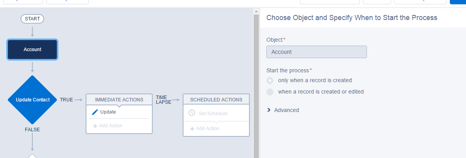Click the empty criteria diamond below FALSE

click(x=32, y=156)
